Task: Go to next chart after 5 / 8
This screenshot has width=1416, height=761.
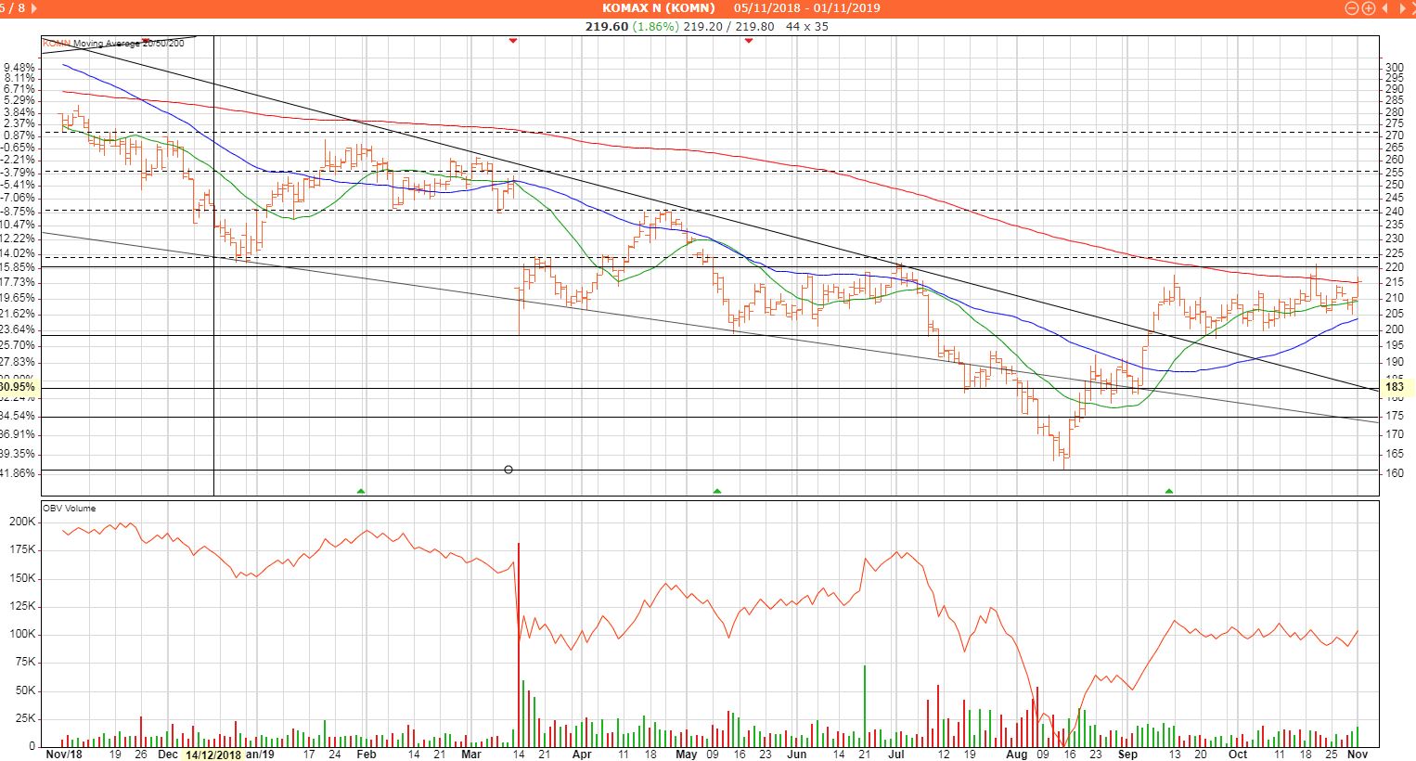Action: (34, 8)
